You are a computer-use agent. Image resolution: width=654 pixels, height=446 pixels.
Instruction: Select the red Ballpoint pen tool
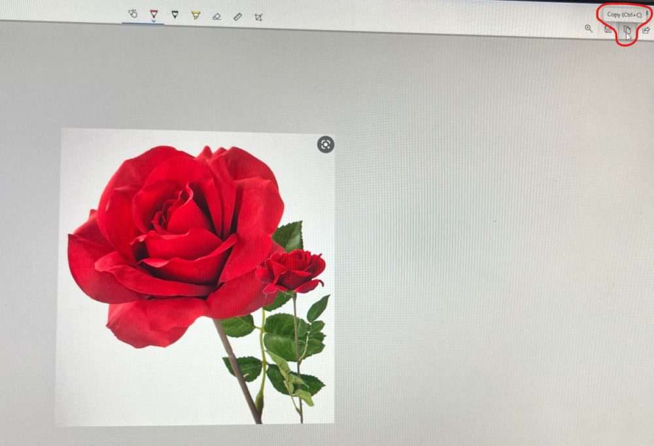154,15
